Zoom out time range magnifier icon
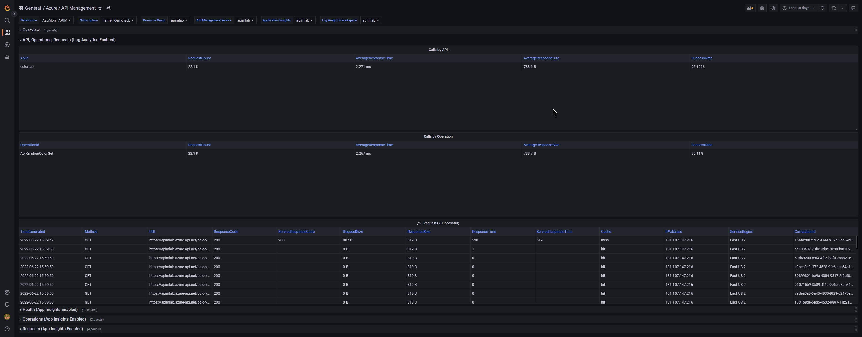This screenshot has width=862, height=337. tap(823, 8)
